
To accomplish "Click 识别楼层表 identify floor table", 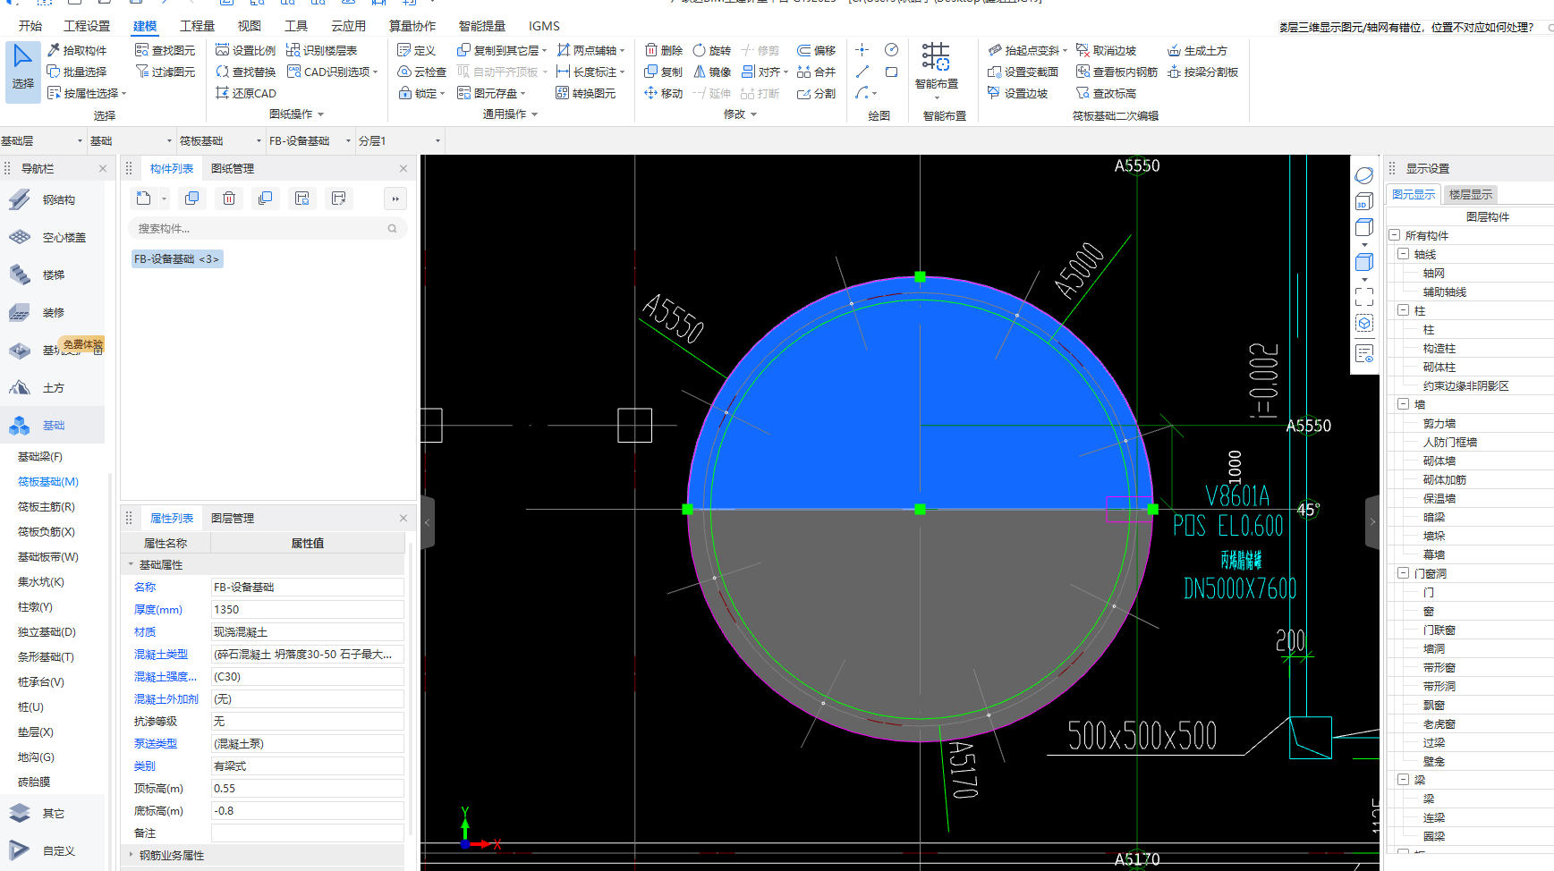I will point(322,50).
